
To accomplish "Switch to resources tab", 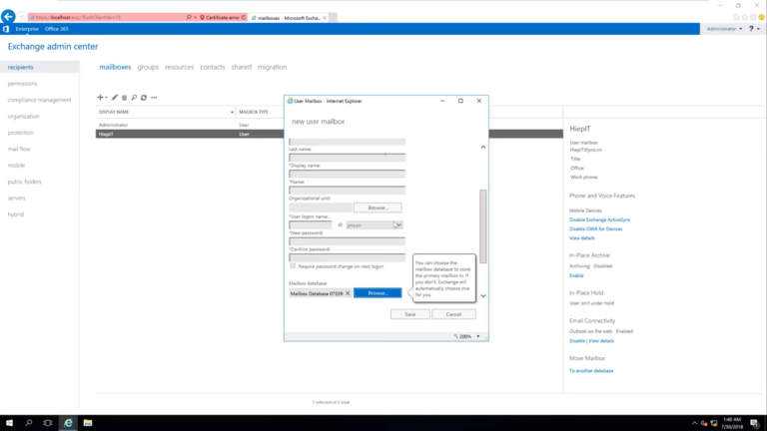I will coord(179,67).
